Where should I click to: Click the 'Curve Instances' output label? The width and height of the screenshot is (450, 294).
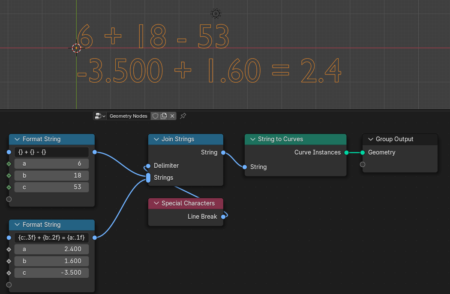coord(318,152)
